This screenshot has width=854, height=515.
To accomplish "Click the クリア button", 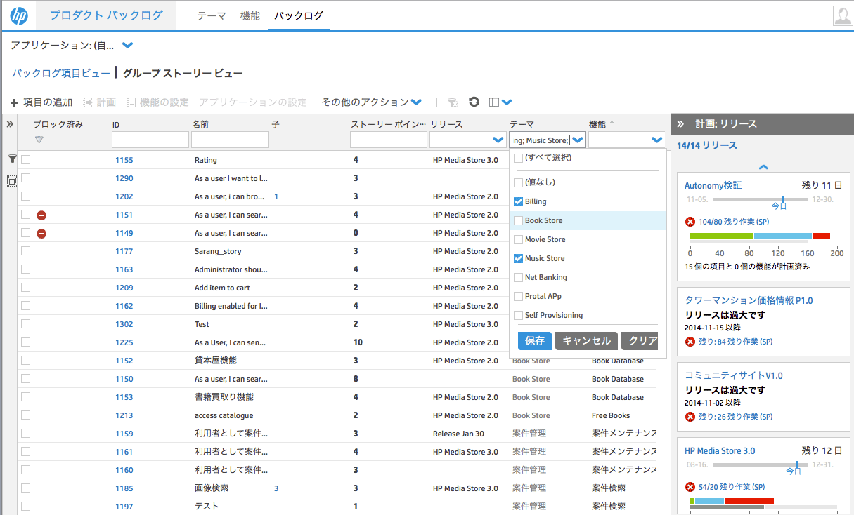I will click(640, 341).
